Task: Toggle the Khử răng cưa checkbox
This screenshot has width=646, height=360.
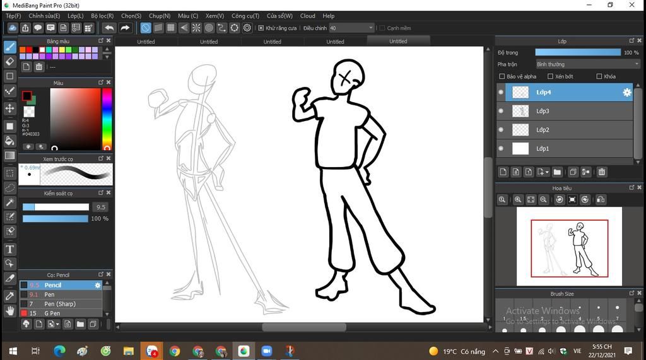Action: pos(261,28)
